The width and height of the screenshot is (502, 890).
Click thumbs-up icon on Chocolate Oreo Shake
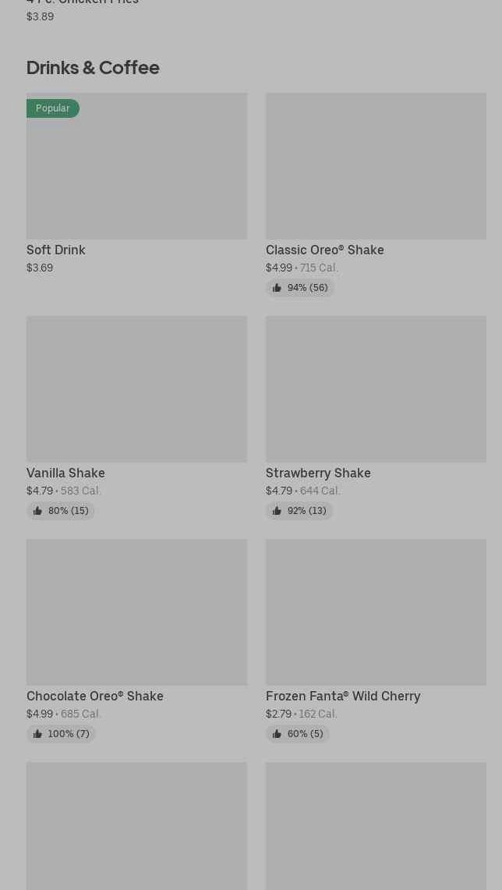click(x=37, y=734)
